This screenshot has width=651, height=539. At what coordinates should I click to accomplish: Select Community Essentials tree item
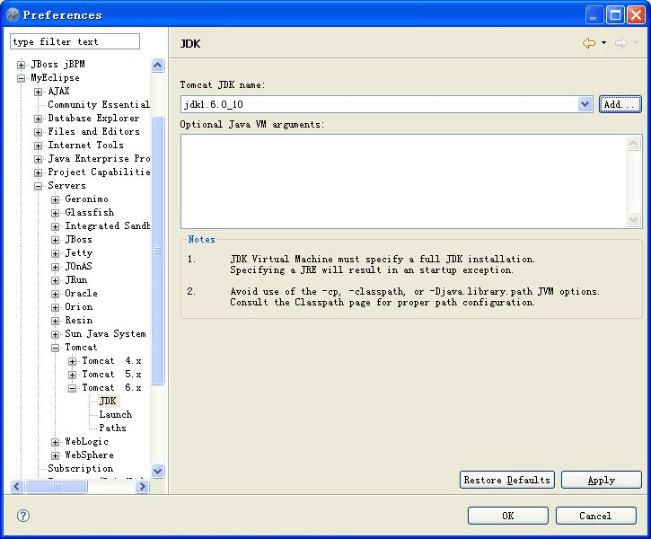coord(99,104)
